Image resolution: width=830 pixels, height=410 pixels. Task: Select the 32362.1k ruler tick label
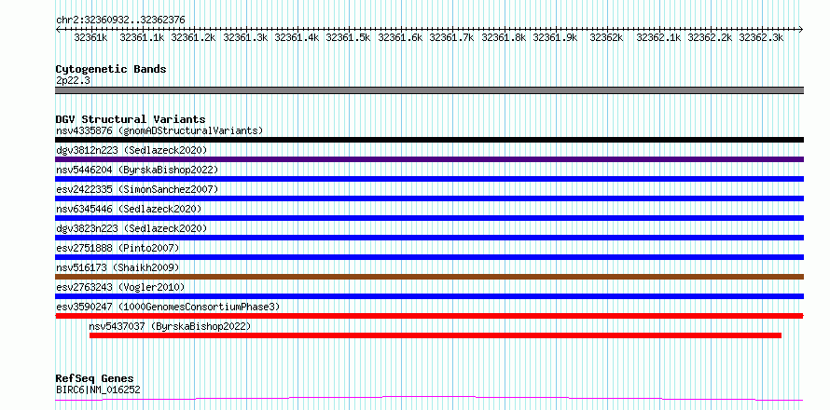tap(658, 38)
